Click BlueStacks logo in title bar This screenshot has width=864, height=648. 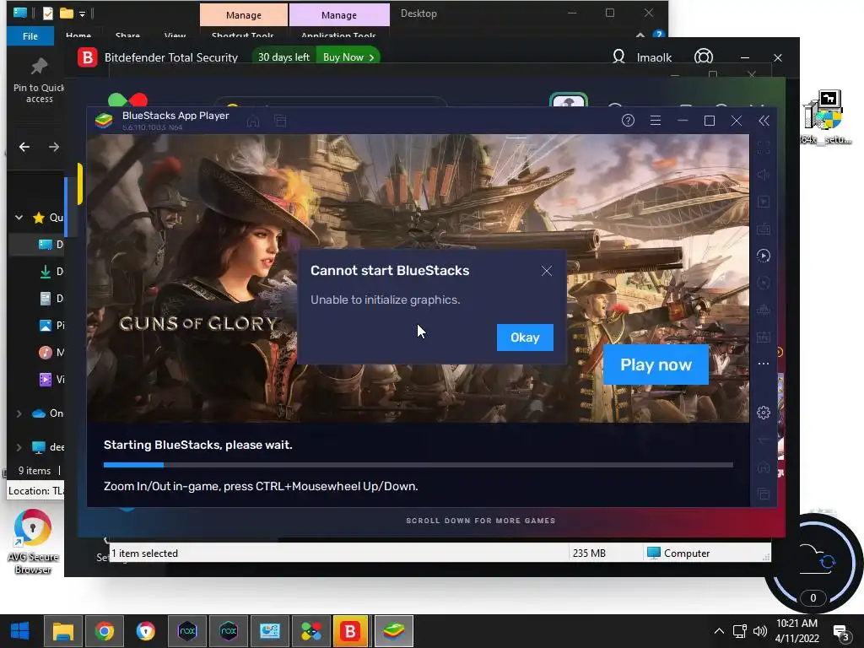click(104, 120)
